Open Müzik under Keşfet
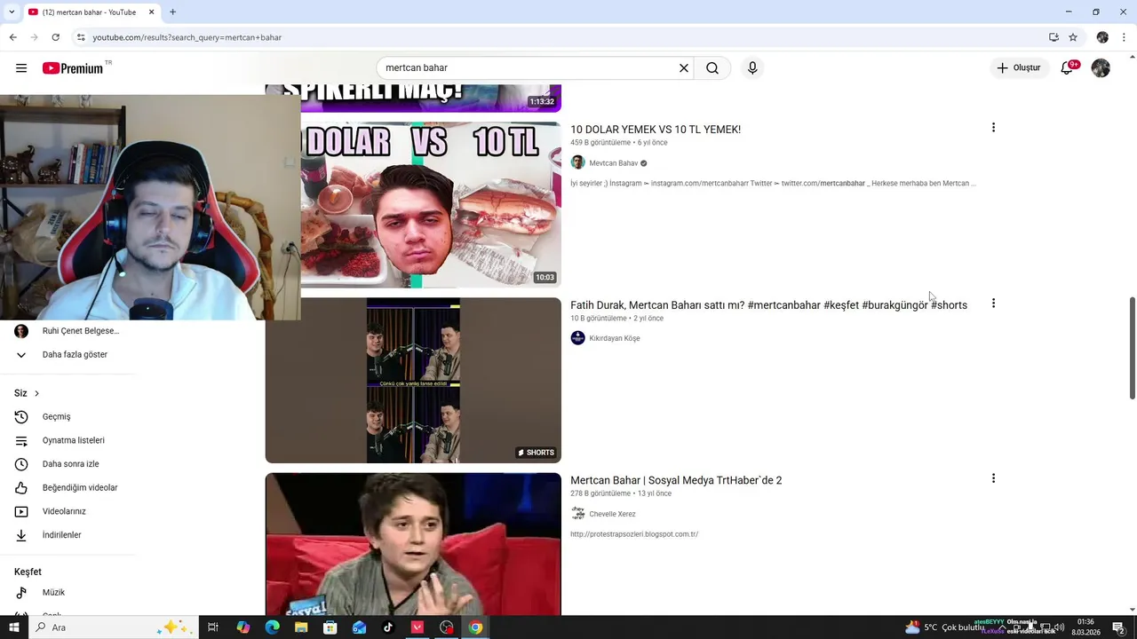1137x639 pixels. tap(68, 592)
